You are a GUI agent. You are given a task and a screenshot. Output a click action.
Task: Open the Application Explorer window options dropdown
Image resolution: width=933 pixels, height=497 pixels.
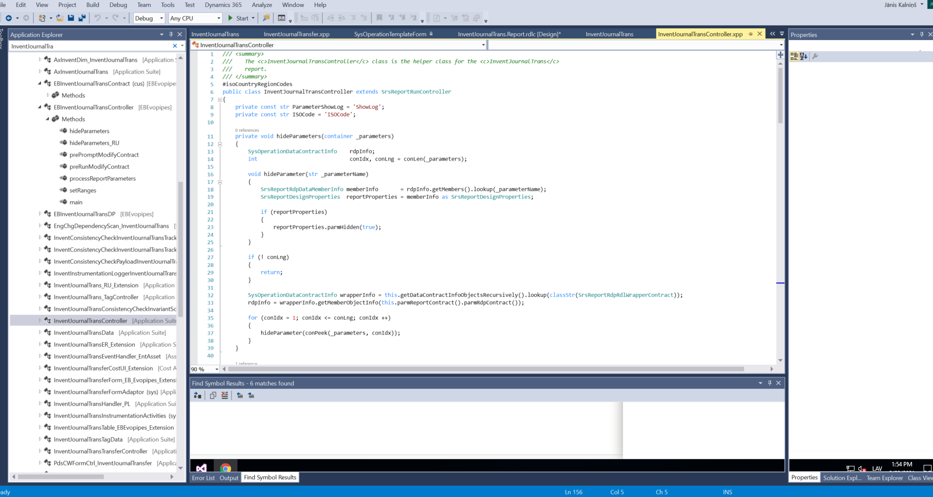(x=161, y=35)
